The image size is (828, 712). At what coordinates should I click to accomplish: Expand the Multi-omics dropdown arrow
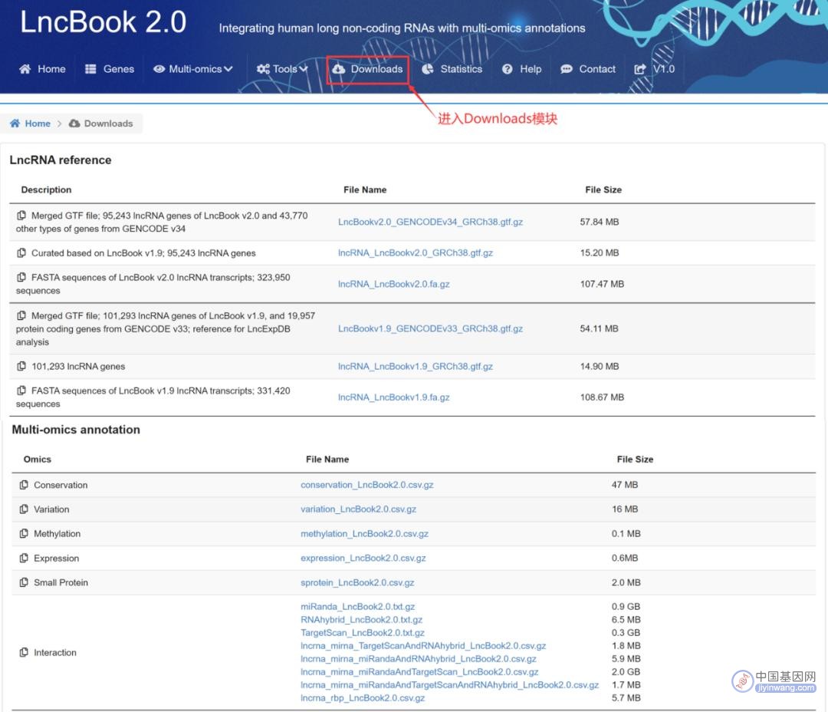228,69
